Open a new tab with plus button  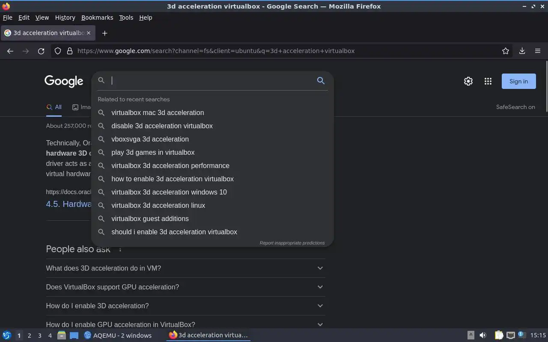(x=104, y=33)
